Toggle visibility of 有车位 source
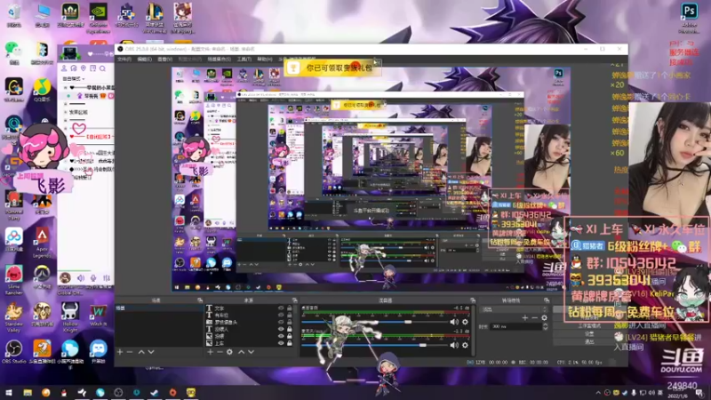711x400 pixels. 281,315
